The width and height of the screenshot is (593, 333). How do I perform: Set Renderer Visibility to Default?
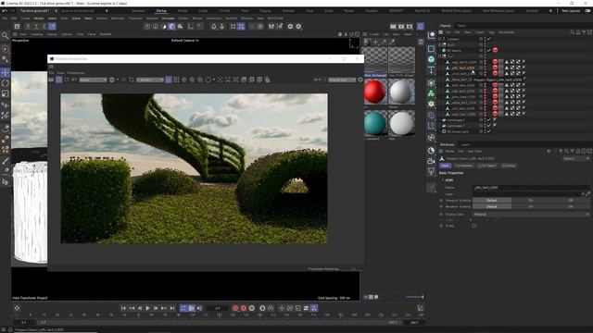(x=492, y=207)
